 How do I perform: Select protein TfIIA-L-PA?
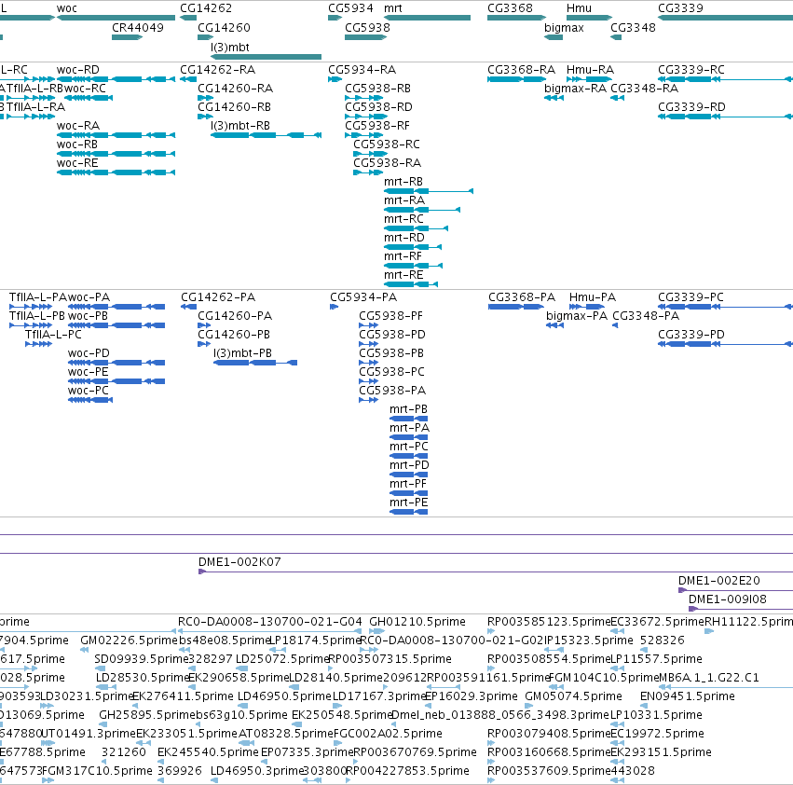coord(38,297)
